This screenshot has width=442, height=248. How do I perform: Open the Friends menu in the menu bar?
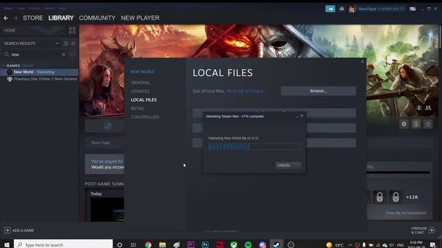coord(34,8)
